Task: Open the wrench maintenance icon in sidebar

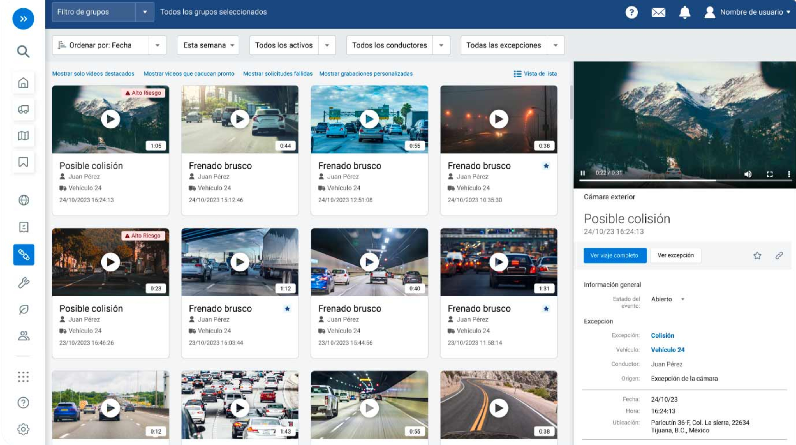Action: point(24,283)
